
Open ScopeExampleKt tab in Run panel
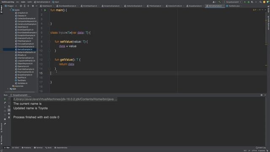20,95
